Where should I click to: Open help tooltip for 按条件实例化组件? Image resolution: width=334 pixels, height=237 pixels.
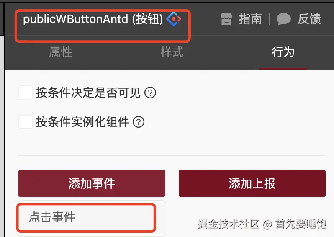pos(139,122)
